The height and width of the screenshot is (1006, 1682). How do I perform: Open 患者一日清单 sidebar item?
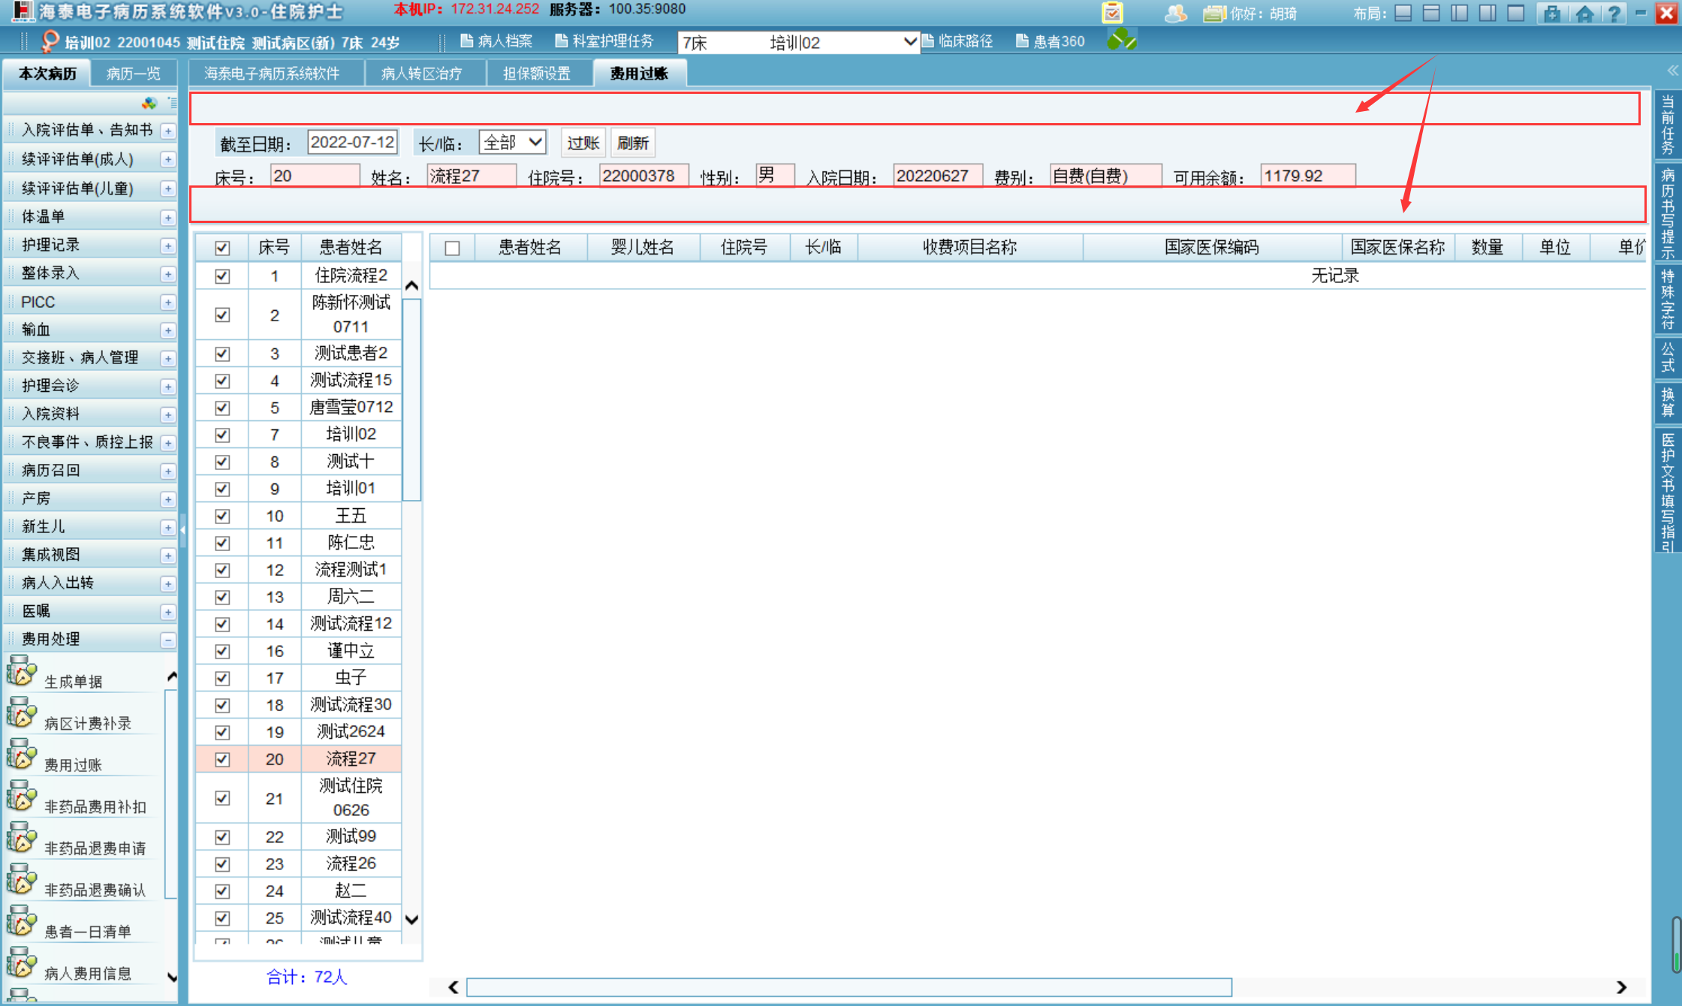pos(87,931)
